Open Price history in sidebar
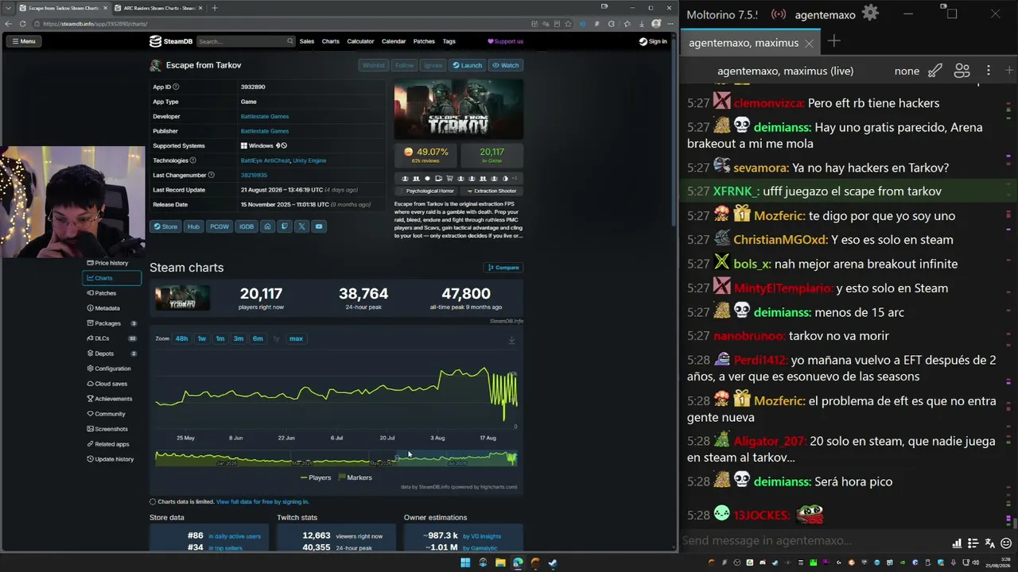Screen dimensions: 1018x572 click(x=111, y=263)
